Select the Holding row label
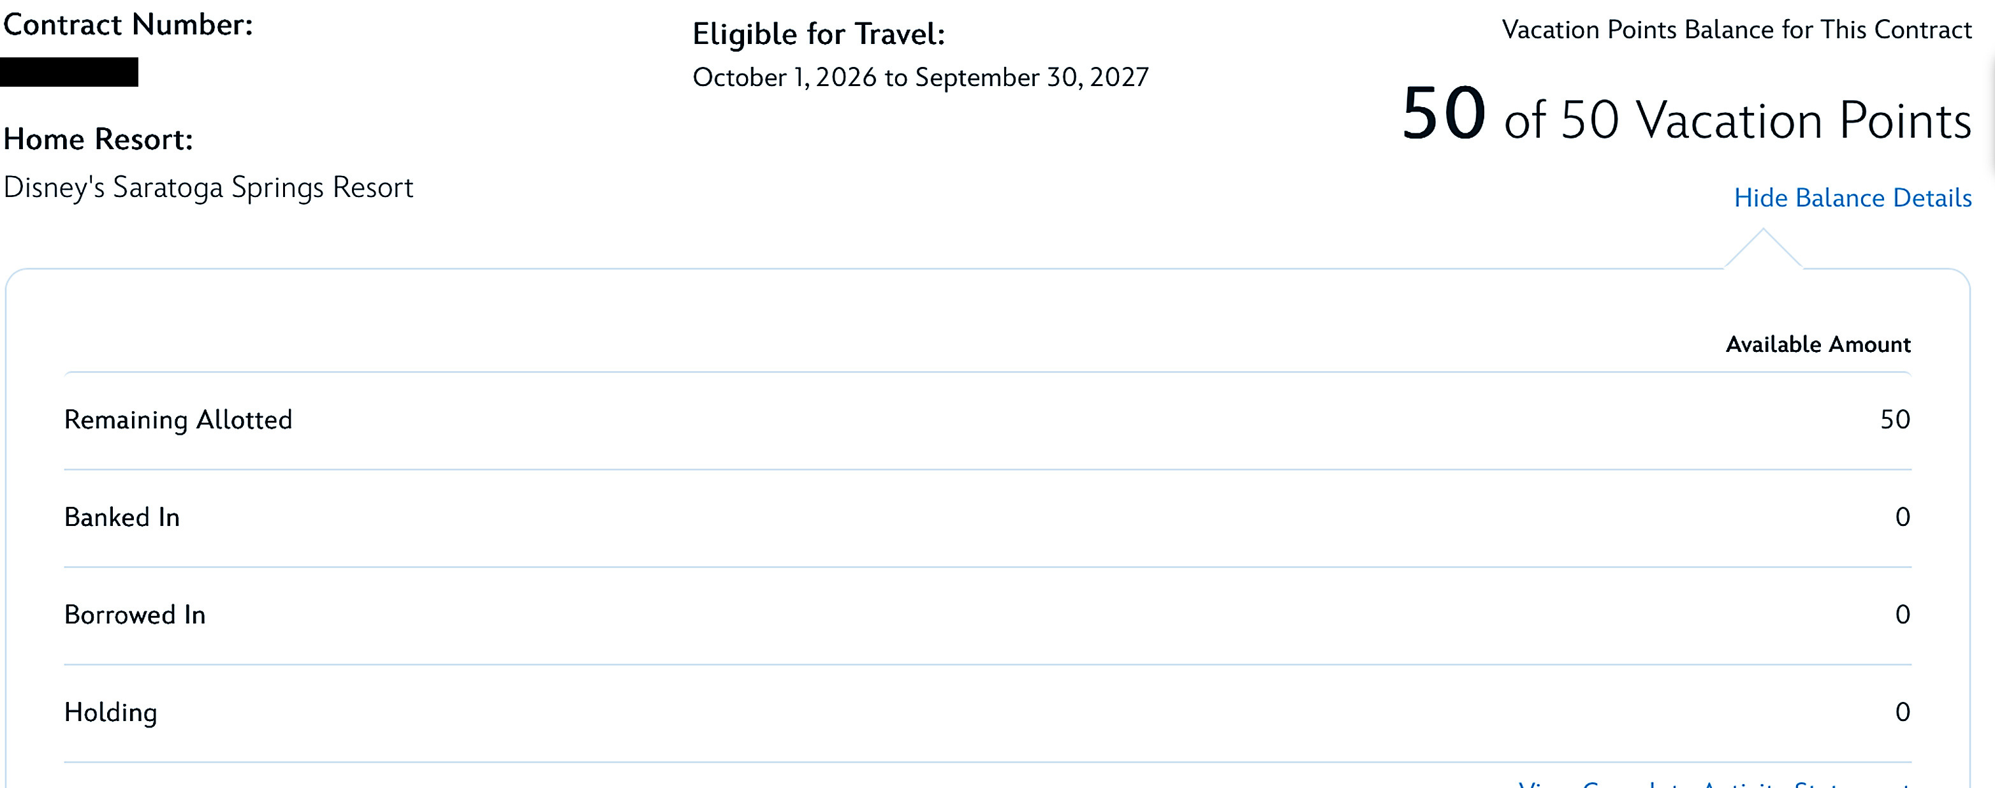1995x788 pixels. click(x=111, y=712)
